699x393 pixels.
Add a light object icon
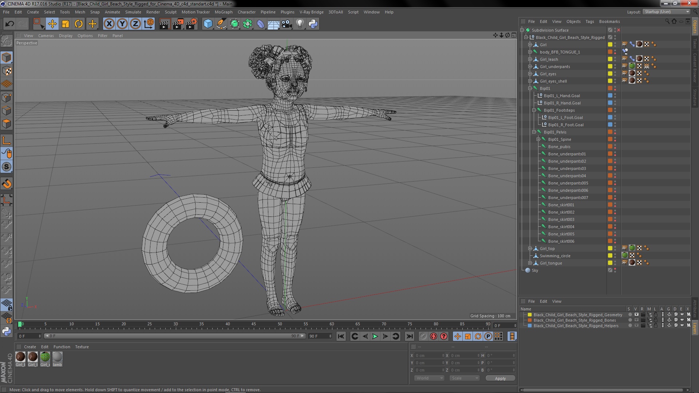[x=300, y=24]
